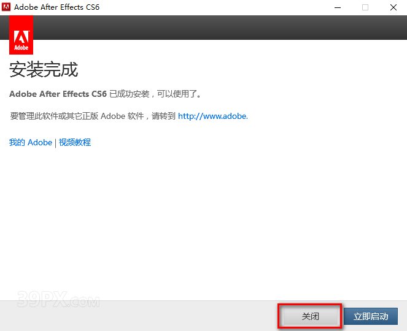Click the title bar Adobe app icon
The height and width of the screenshot is (331, 407).
(x=6, y=7)
